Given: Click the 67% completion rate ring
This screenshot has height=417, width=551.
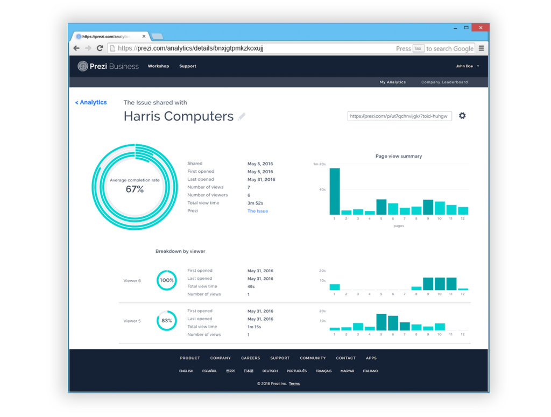Looking at the screenshot, I should pyautogui.click(x=135, y=187).
